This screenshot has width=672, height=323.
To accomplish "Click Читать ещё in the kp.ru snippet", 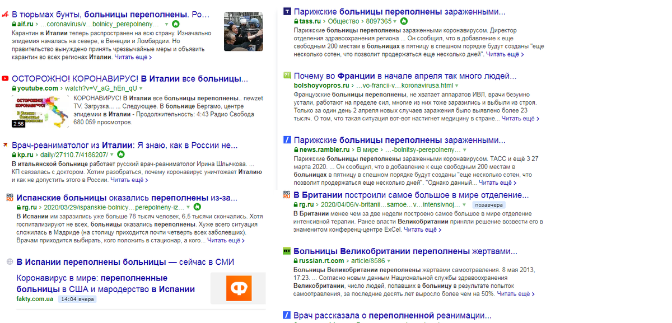I will [x=129, y=180].
